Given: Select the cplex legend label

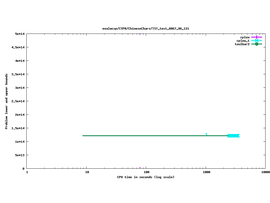Looking at the screenshot, I should tap(245, 38).
